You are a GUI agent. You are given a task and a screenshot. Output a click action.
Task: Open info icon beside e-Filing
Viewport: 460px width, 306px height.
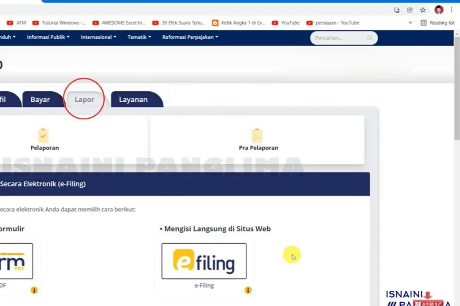click(248, 290)
